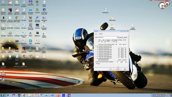This screenshot has width=172, height=97.
Task: Open Word from the taskbar
Action: pyautogui.click(x=41, y=95)
